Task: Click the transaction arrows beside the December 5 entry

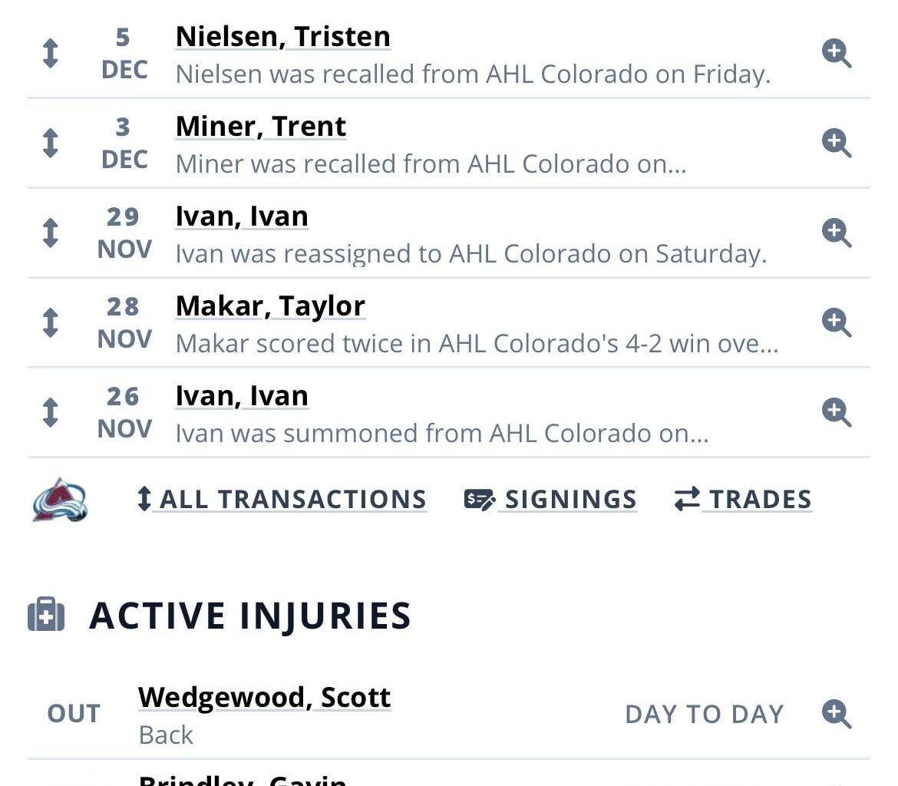Action: coord(50,54)
